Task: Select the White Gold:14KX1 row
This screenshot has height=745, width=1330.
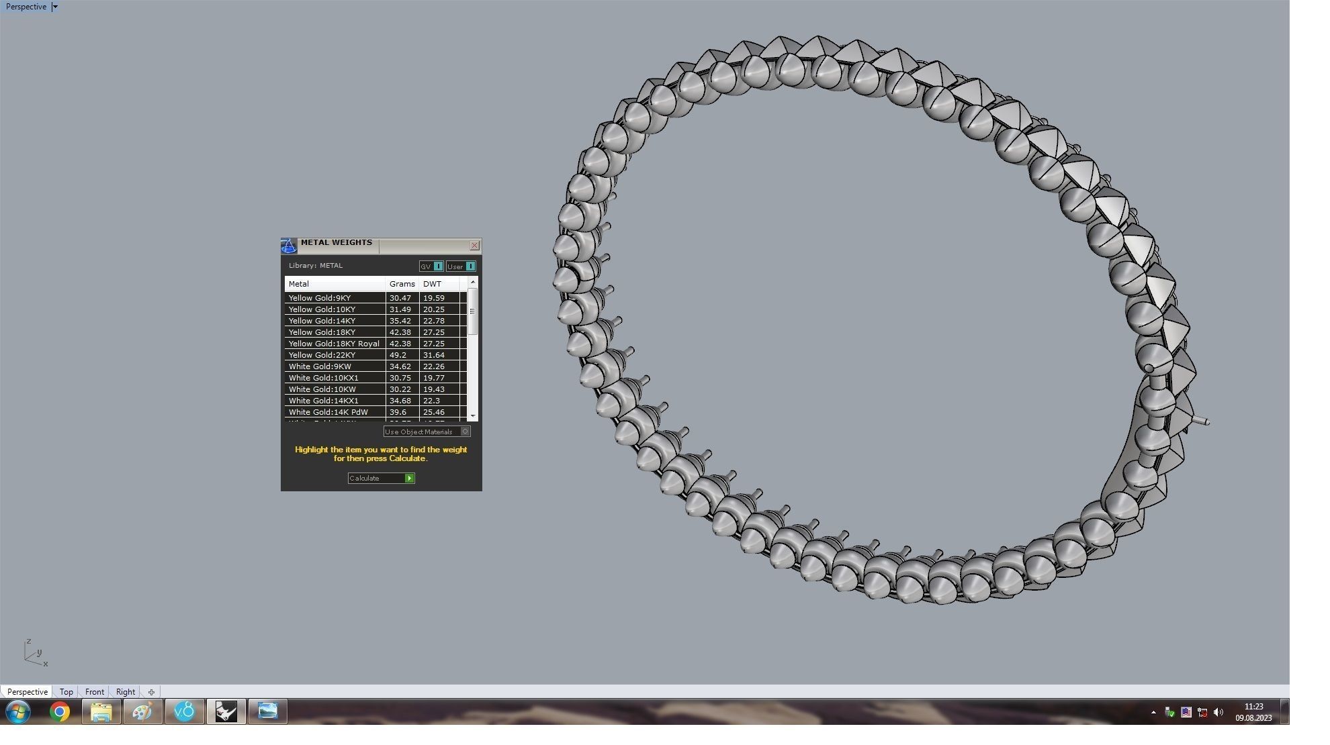Action: pyautogui.click(x=375, y=401)
